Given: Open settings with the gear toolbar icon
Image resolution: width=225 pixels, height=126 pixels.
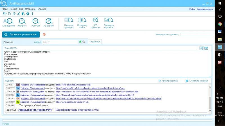Looking at the screenshot, I should point(28,14).
